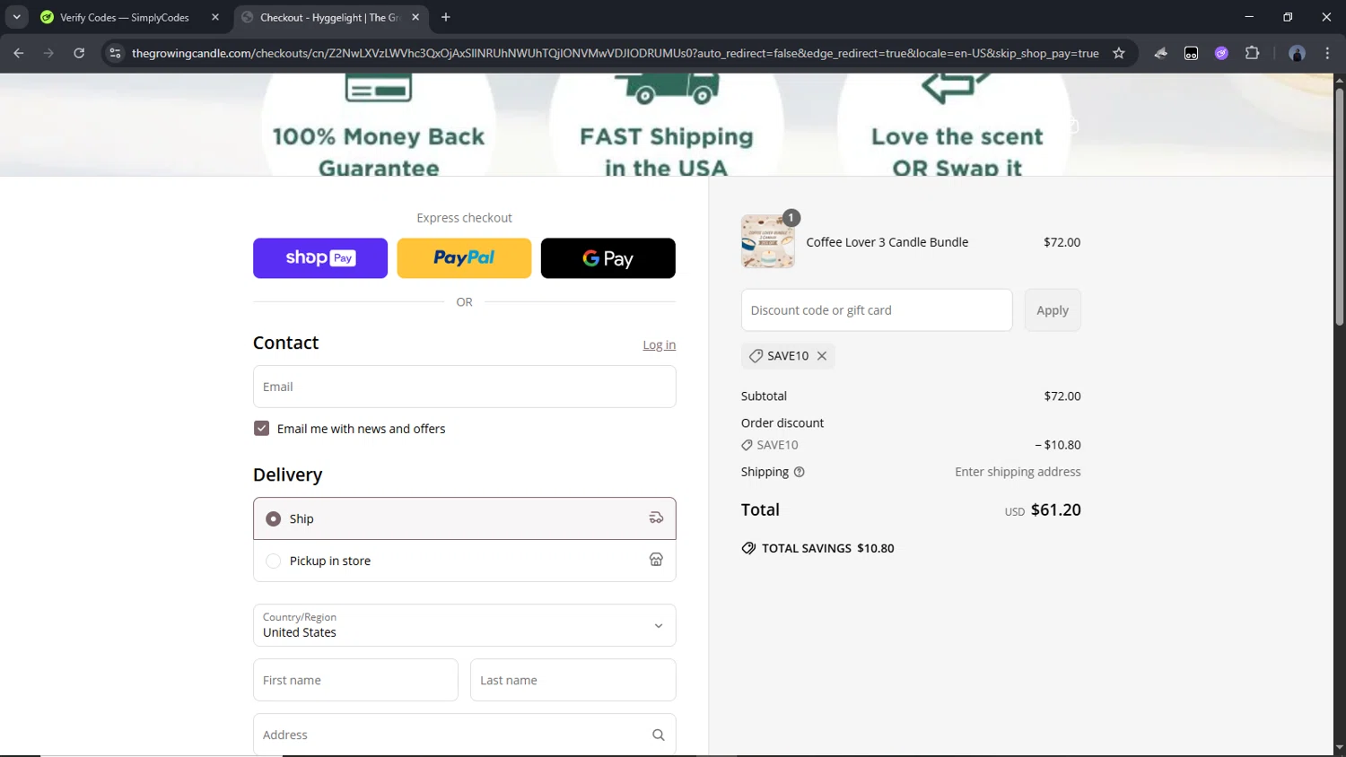This screenshot has height=757, width=1346.
Task: Pay with PayPal express checkout
Action: tap(464, 258)
